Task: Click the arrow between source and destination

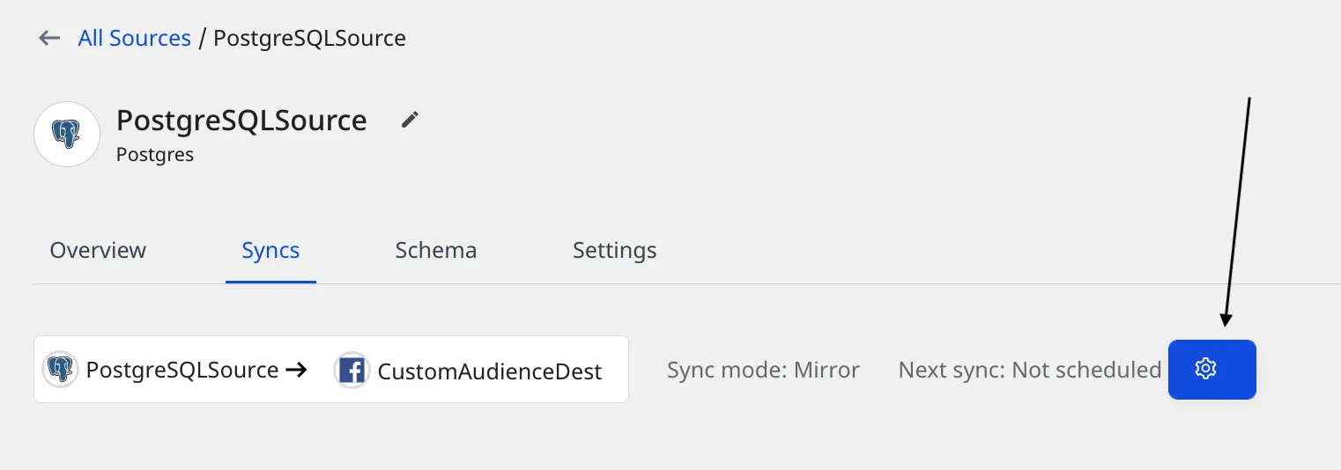Action: (296, 370)
